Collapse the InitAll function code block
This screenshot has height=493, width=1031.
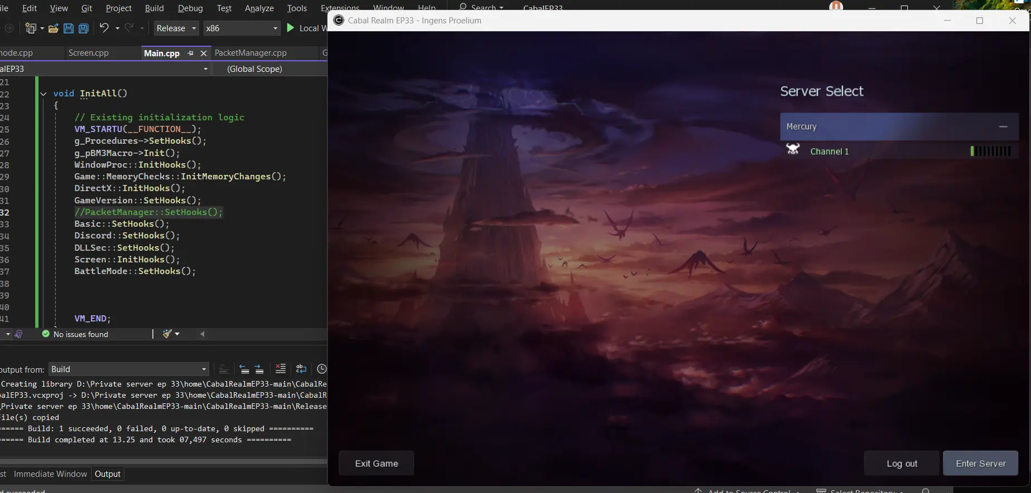pos(44,94)
